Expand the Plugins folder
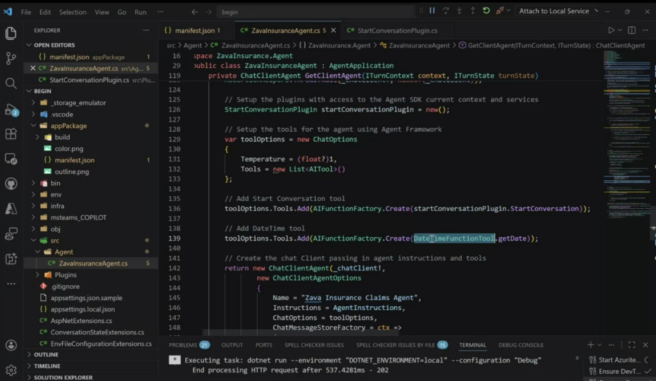656x381 pixels. click(65, 275)
